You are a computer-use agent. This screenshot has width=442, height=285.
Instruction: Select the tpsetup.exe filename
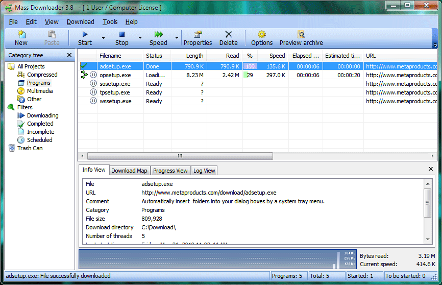[115, 92]
